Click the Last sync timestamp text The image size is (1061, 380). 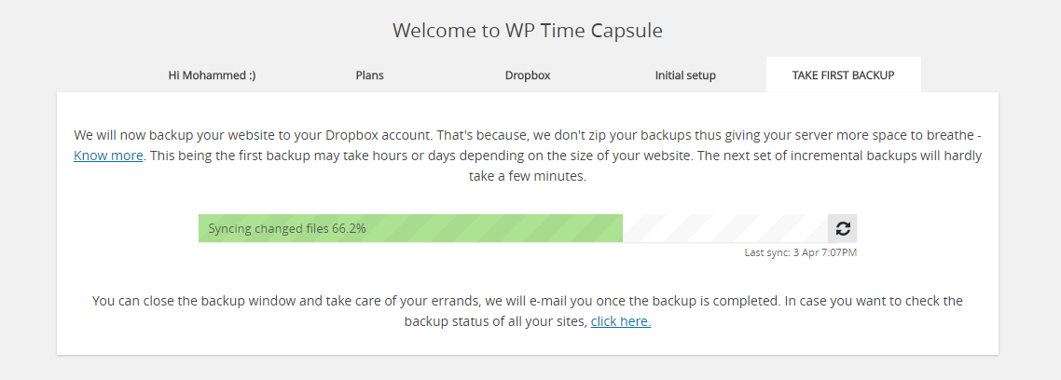tap(801, 253)
